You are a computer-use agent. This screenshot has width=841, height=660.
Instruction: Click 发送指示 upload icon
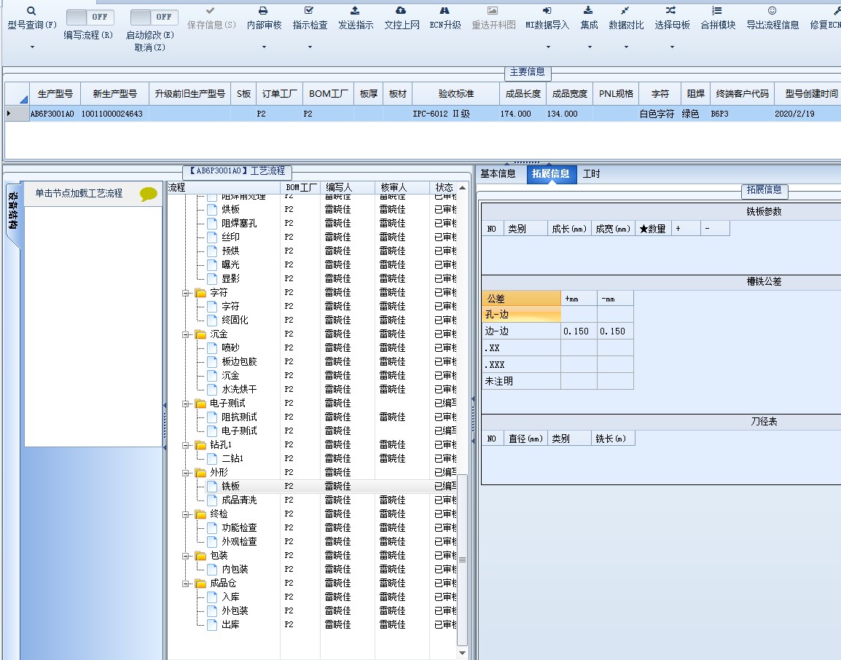pos(355,11)
